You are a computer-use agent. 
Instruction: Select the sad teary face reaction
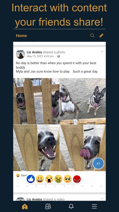pos(68,179)
